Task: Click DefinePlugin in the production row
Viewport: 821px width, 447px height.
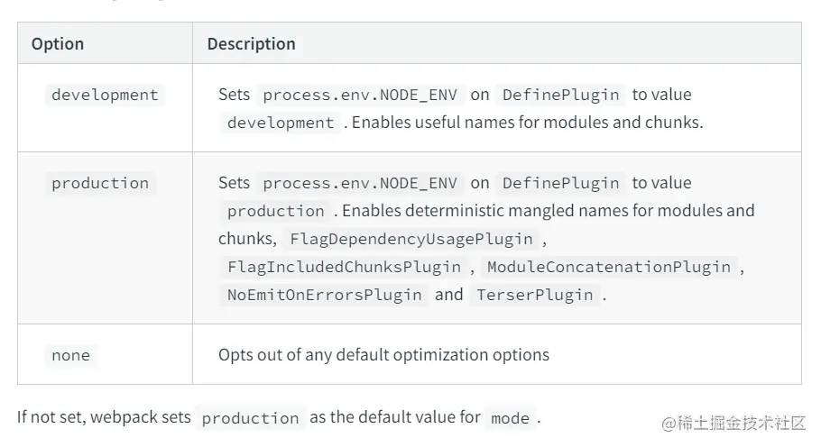Action: [x=560, y=183]
